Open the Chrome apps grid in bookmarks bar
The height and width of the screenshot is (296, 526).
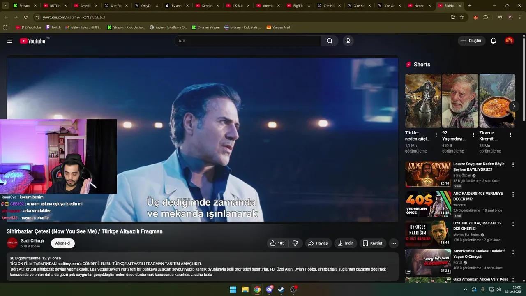tap(5, 28)
